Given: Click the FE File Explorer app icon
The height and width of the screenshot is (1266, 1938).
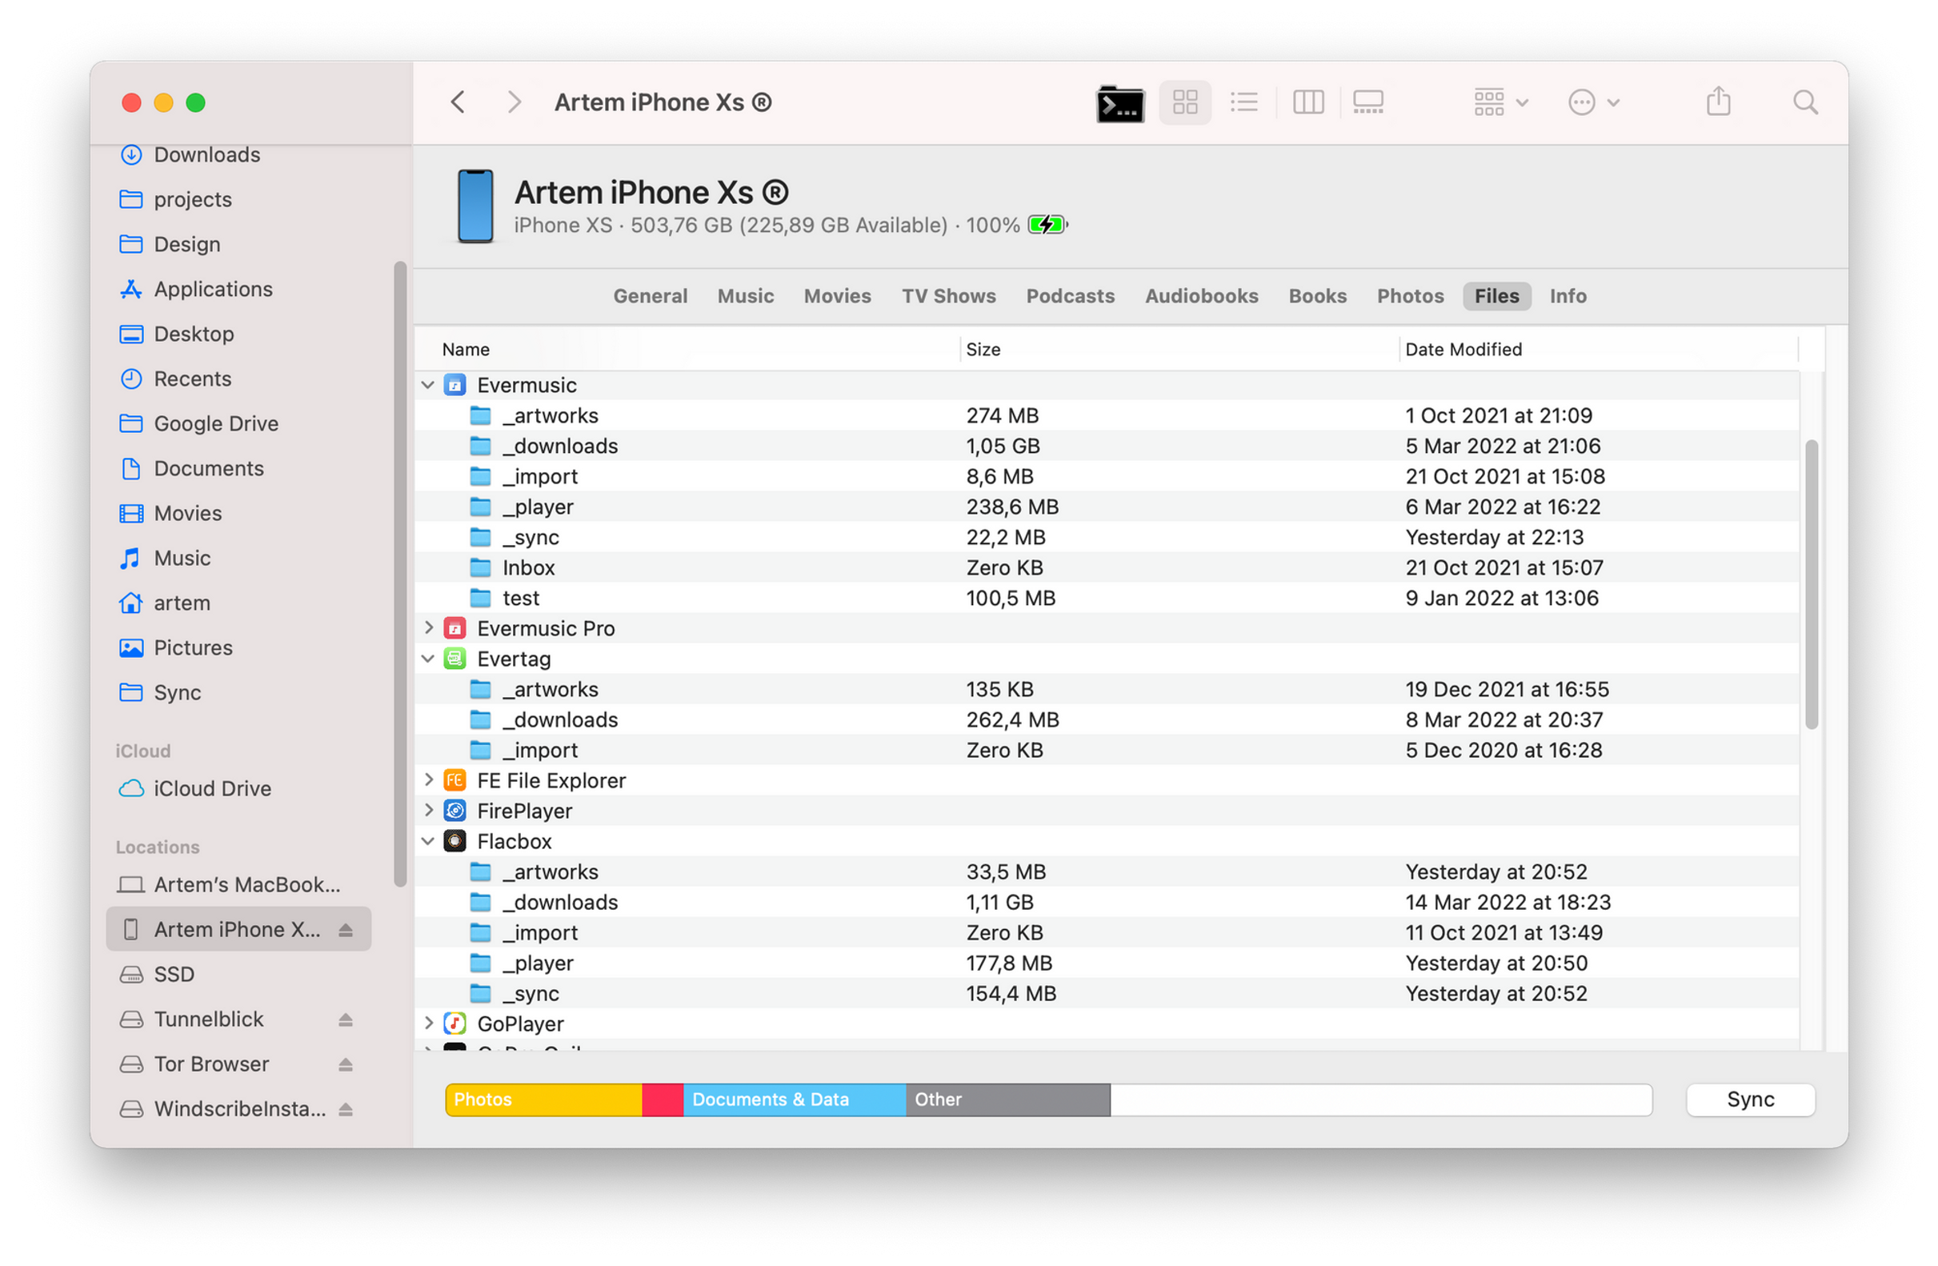Looking at the screenshot, I should 454,780.
